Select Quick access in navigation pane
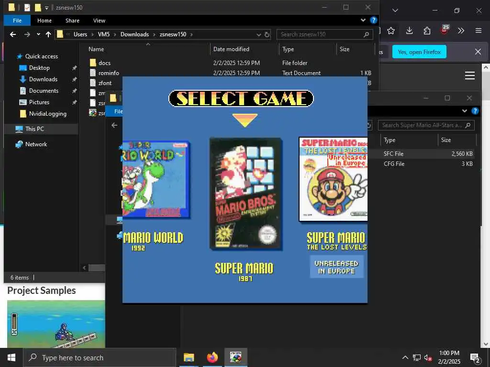Image resolution: width=490 pixels, height=367 pixels. coord(41,56)
